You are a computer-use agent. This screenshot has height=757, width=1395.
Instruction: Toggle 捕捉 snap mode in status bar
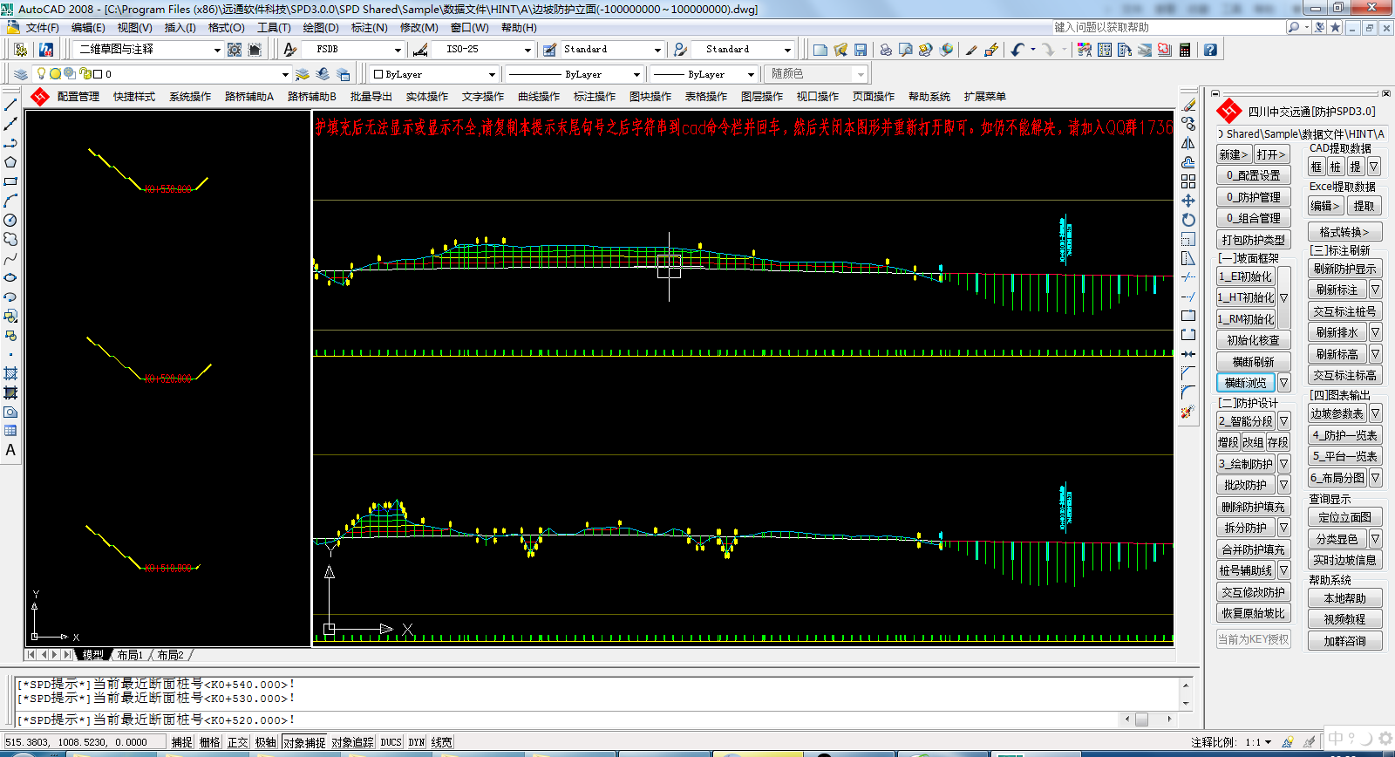click(x=181, y=742)
